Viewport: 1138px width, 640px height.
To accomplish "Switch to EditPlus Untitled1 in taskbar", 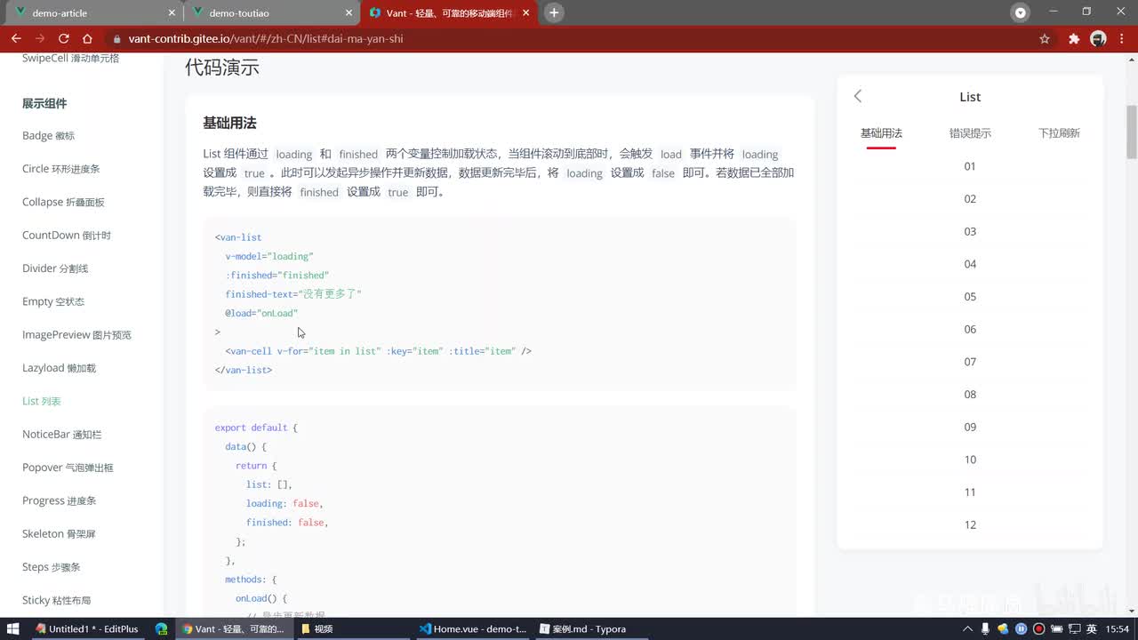I will coord(86,628).
